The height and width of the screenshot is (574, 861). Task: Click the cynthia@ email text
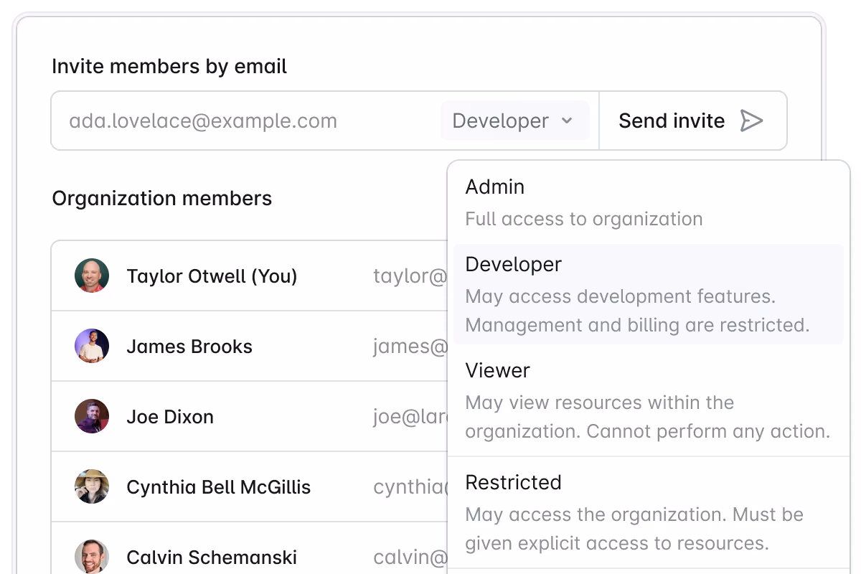(x=410, y=488)
